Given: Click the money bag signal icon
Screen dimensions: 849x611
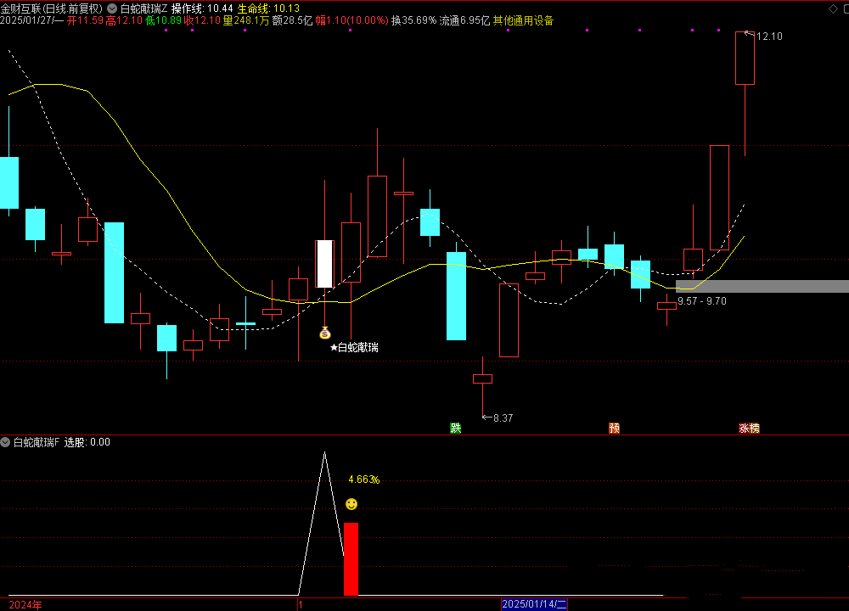Looking at the screenshot, I should tap(324, 333).
